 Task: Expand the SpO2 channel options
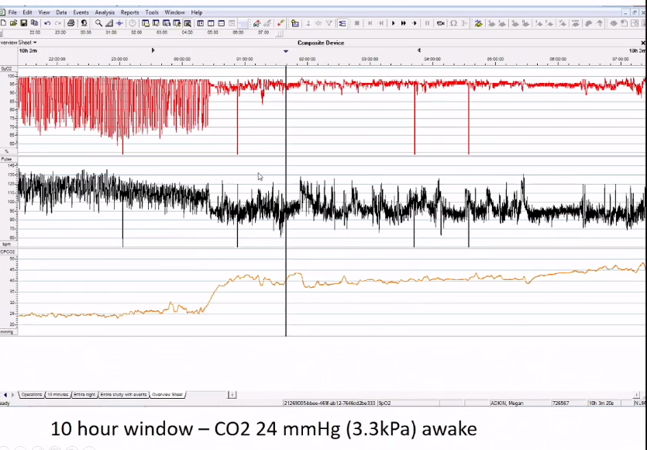coord(5,68)
